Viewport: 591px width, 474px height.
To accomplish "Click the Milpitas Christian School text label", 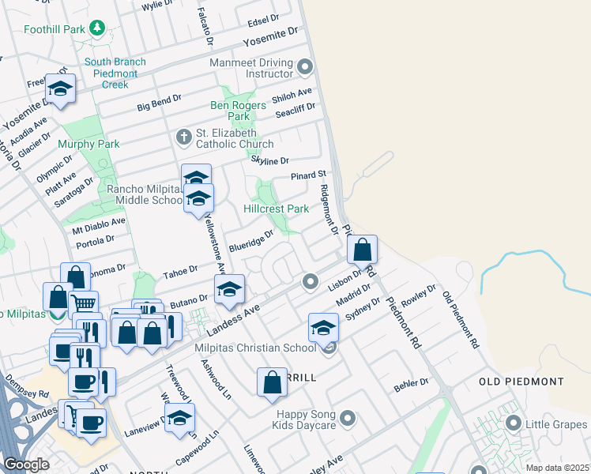I will [255, 348].
